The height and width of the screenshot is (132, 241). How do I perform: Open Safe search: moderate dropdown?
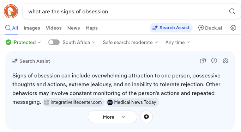click(130, 42)
